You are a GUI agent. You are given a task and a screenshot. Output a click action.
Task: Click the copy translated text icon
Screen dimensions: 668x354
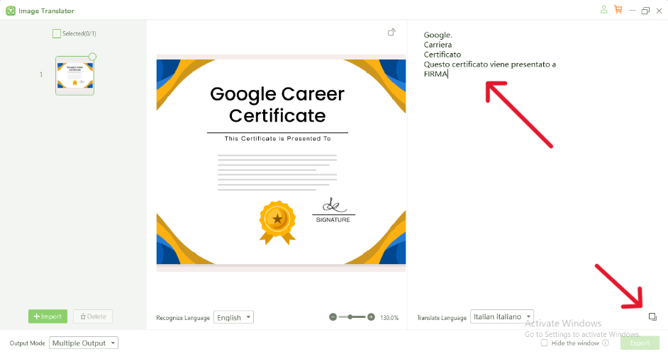tap(652, 317)
